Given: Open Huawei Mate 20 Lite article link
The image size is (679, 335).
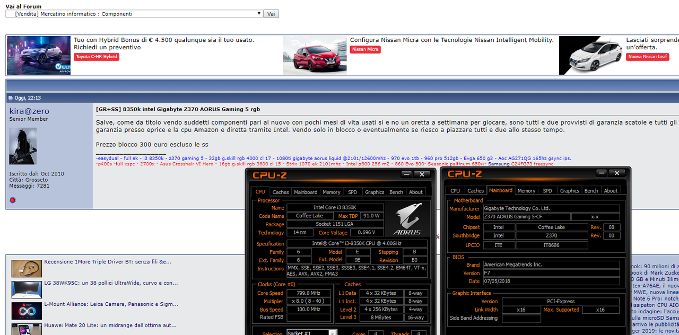Looking at the screenshot, I should click(x=110, y=325).
